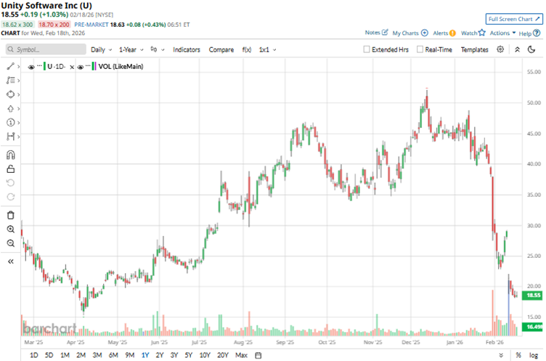This screenshot has width=546, height=361.
Task: Click the redo arrow icon
Action: 10,197
